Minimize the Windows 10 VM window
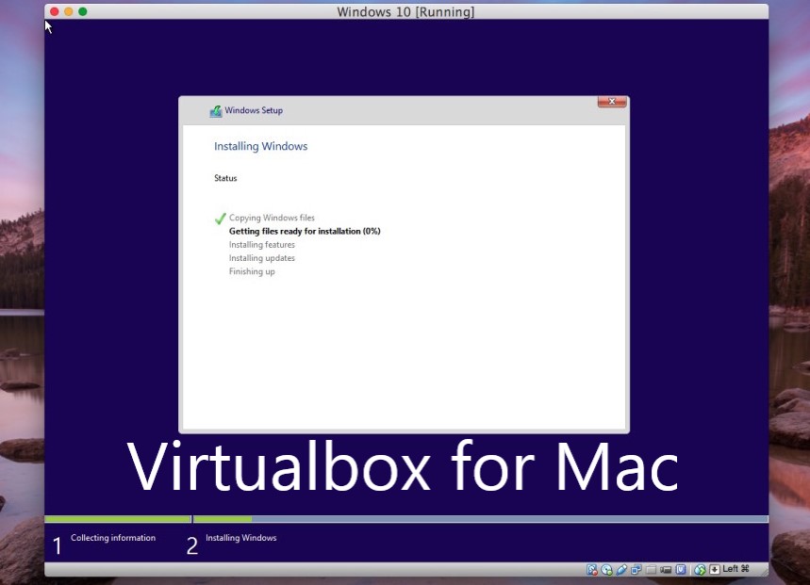Image resolution: width=810 pixels, height=585 pixels. [69, 11]
